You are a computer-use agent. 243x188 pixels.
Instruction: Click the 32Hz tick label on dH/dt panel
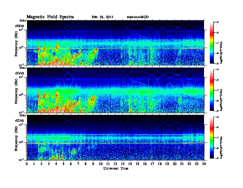(23, 21)
